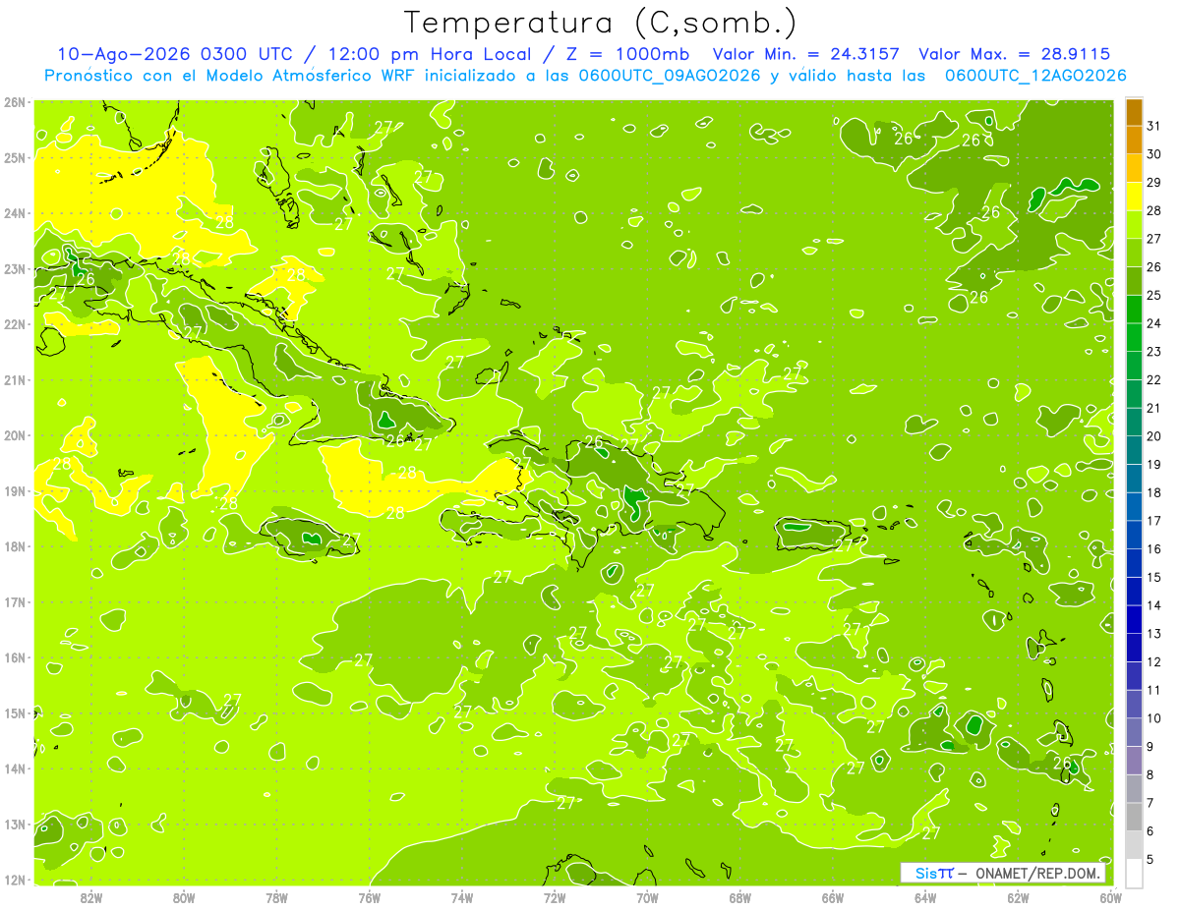
Task: Click the SisTT – ONAMET/REP.DOM. credit label
Action: click(1003, 873)
